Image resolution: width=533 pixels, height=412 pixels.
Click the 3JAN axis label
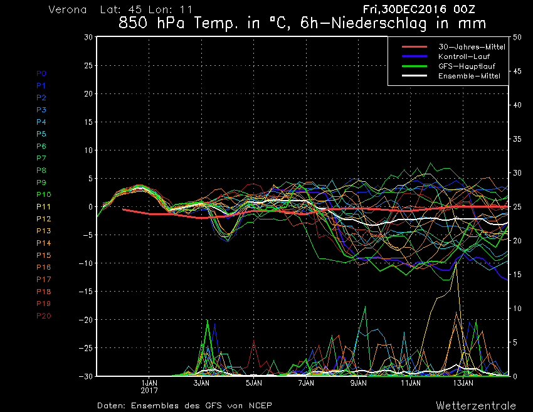click(201, 383)
